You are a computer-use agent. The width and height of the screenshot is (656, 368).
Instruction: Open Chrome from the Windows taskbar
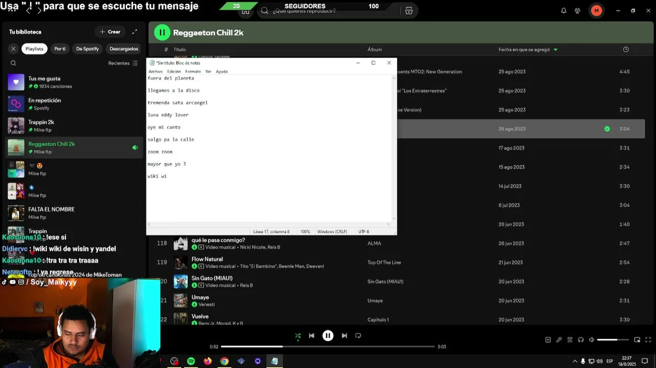(224, 361)
